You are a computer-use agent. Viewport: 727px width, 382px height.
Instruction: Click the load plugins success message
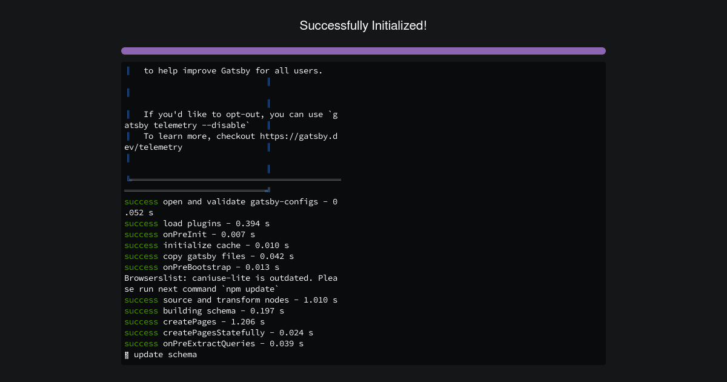(197, 223)
